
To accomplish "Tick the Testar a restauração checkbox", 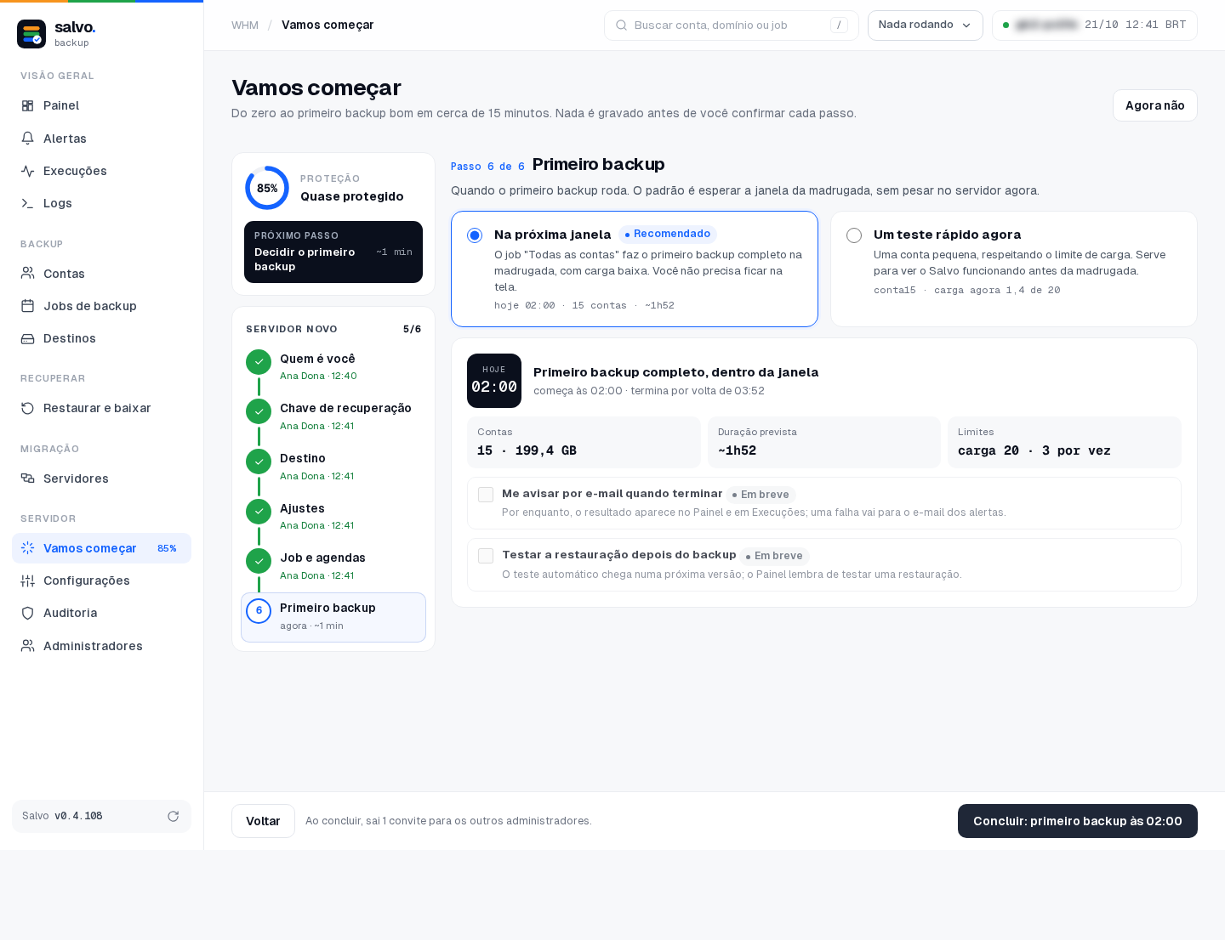I will [x=486, y=556].
